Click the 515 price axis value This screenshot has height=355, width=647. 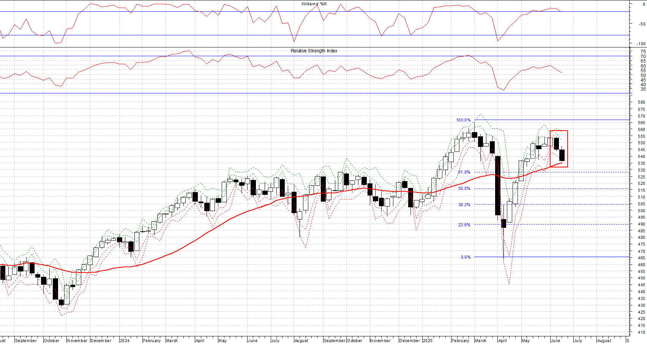point(641,190)
